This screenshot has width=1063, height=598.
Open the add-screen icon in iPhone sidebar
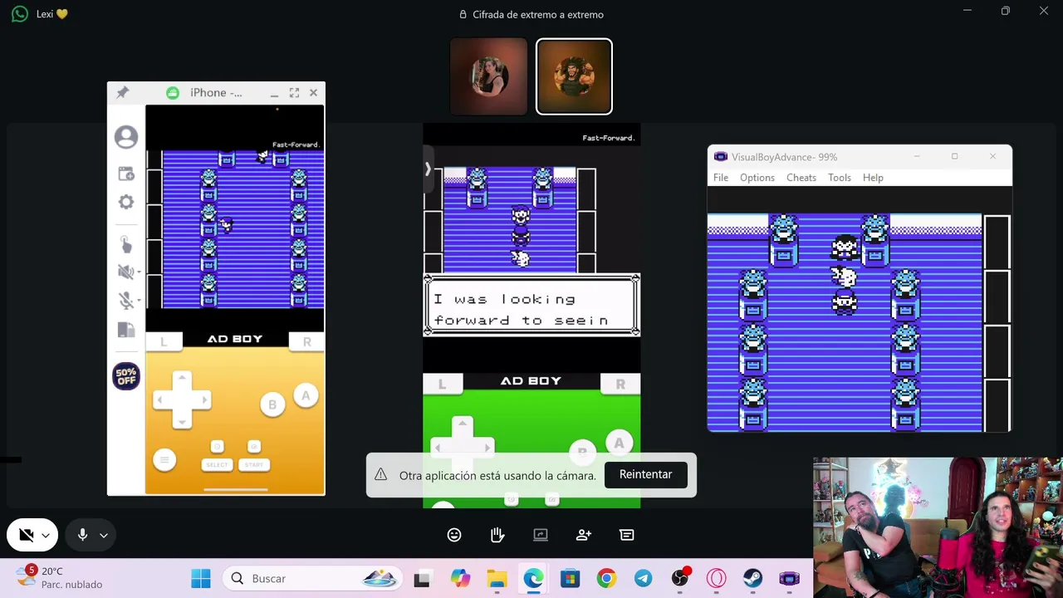coord(126,174)
